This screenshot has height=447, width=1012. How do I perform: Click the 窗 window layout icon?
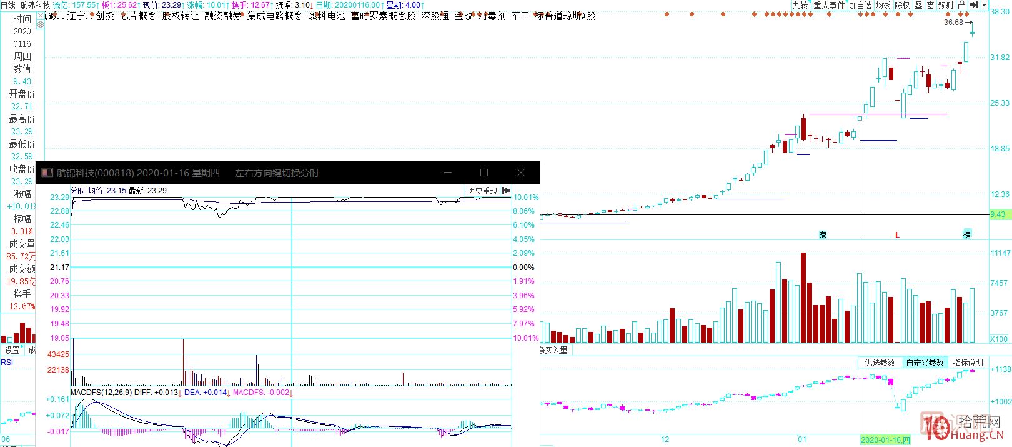click(930, 5)
